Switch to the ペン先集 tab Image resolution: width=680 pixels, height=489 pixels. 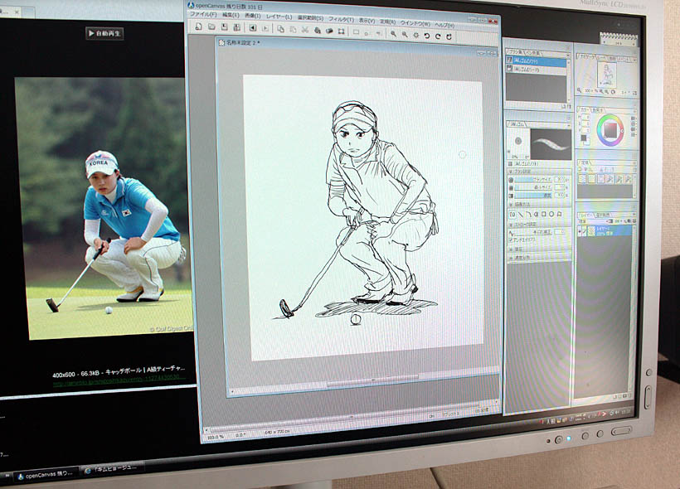pyautogui.click(x=532, y=53)
